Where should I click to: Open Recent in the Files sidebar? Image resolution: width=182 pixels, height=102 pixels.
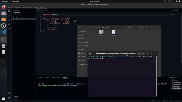tap(82, 31)
